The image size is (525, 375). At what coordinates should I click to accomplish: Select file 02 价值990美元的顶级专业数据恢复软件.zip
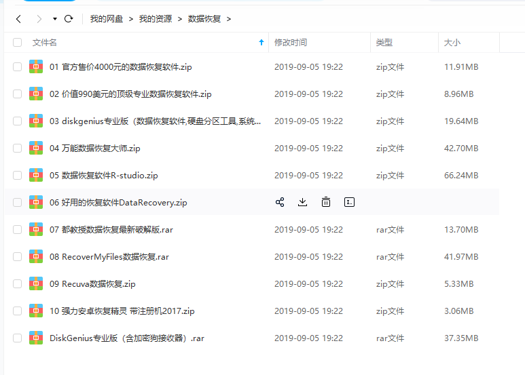pyautogui.click(x=130, y=94)
